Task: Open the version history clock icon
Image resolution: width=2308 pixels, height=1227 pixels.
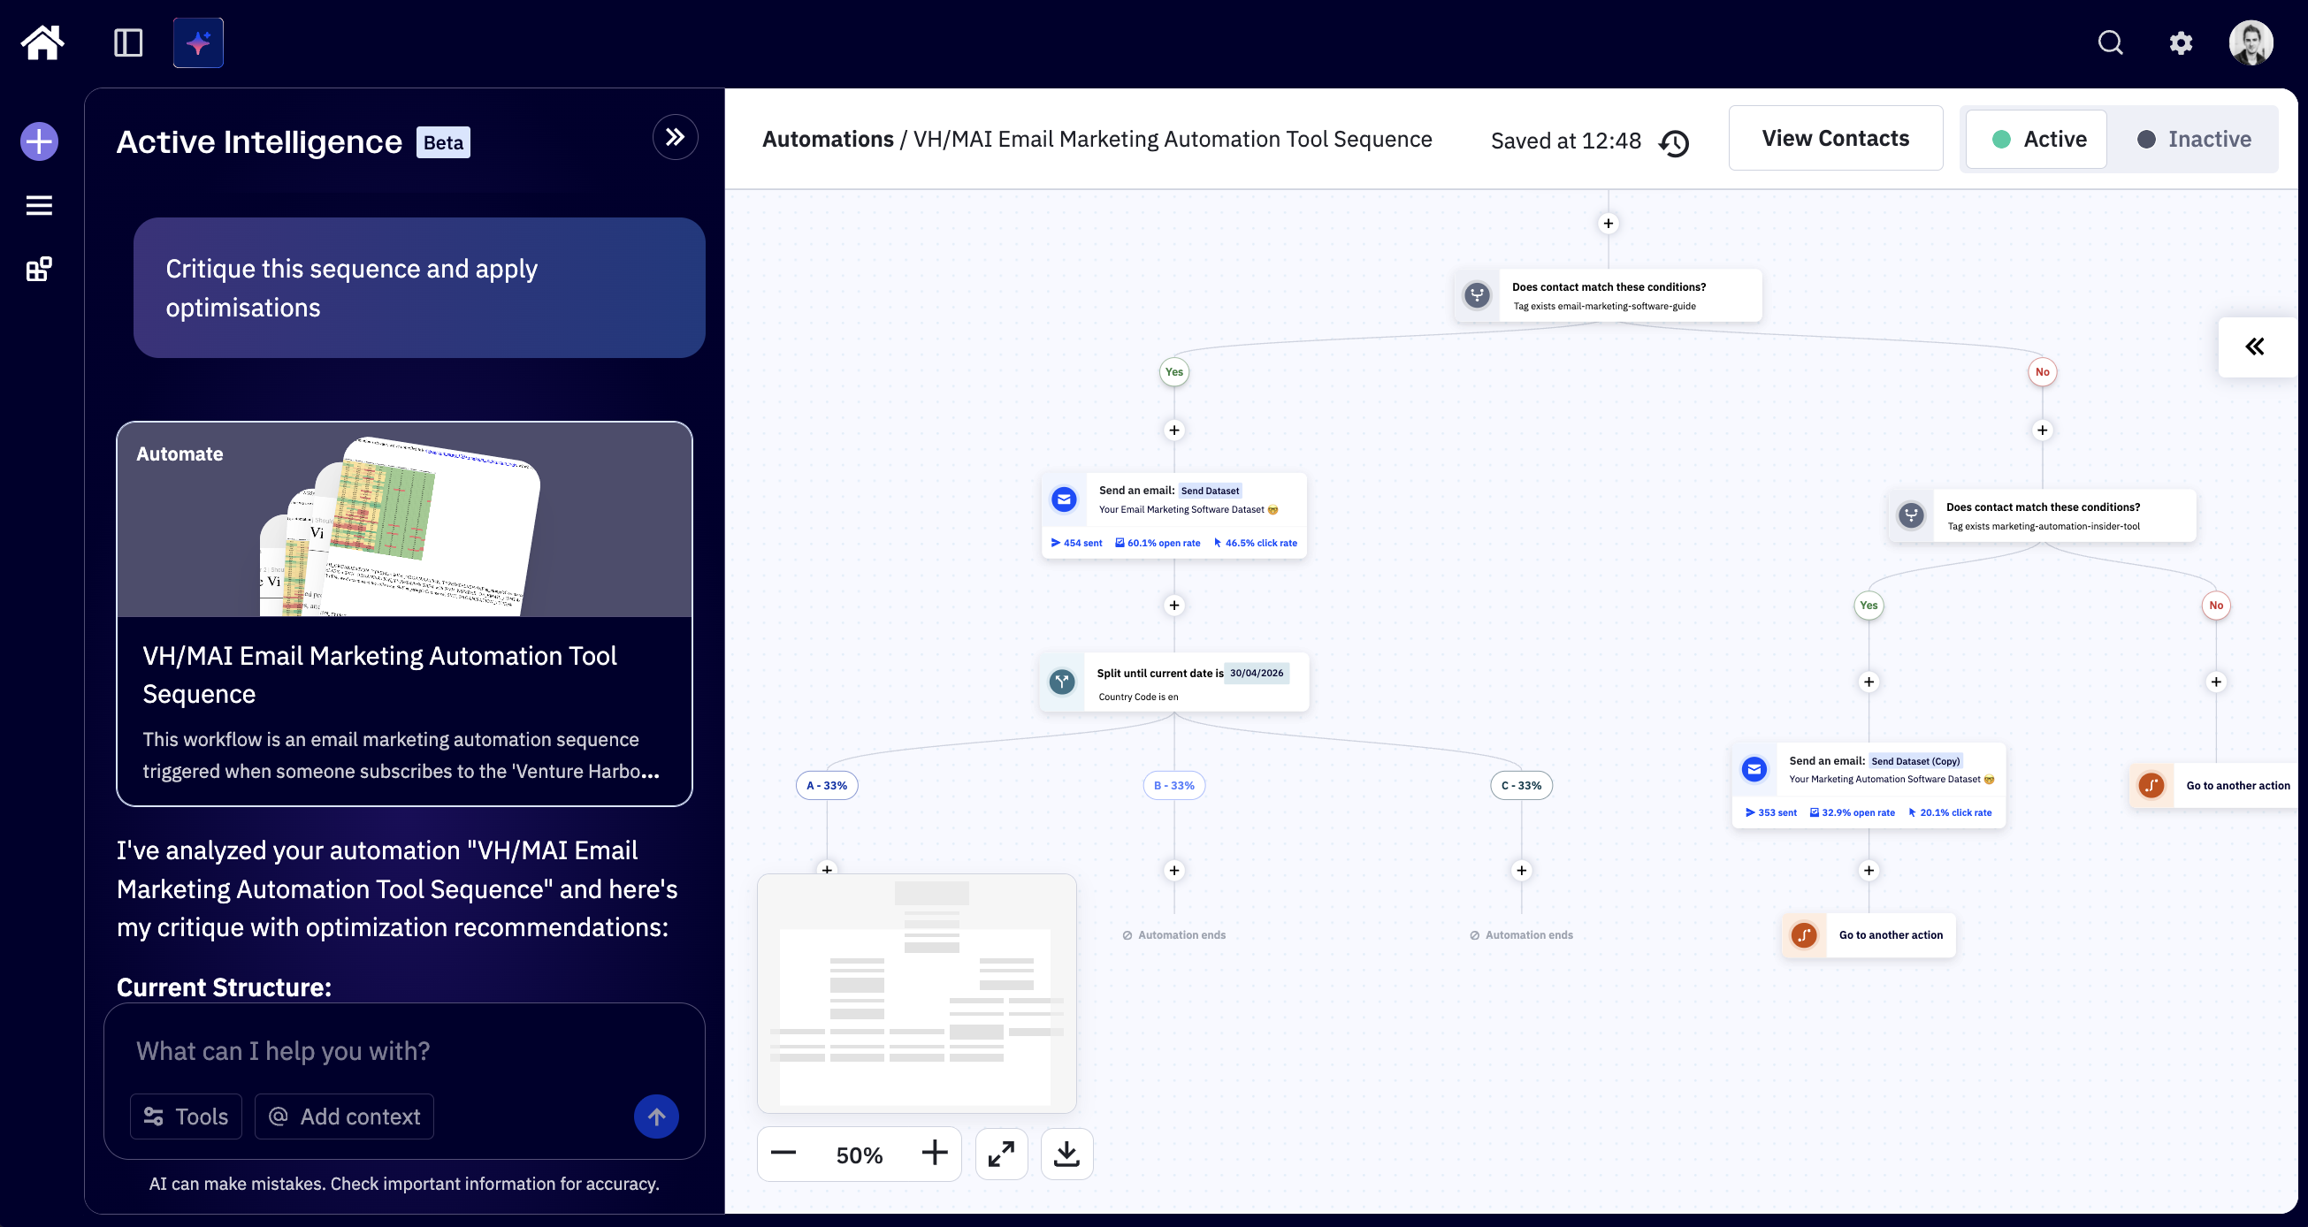Action: click(x=1674, y=142)
